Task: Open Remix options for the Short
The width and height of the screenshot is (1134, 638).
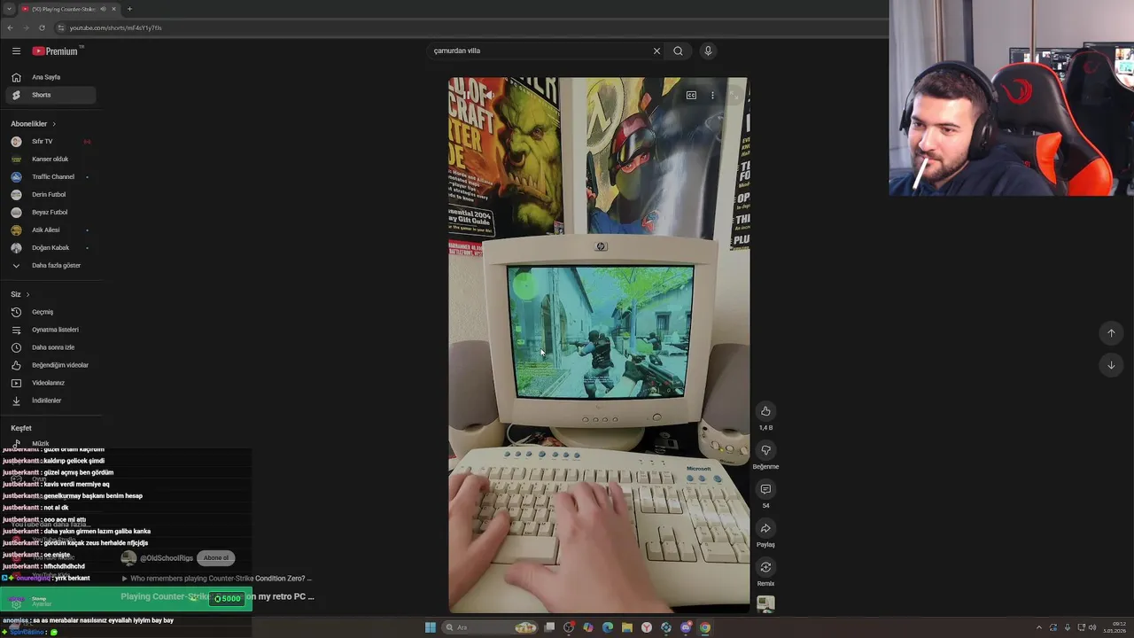Action: (x=765, y=567)
